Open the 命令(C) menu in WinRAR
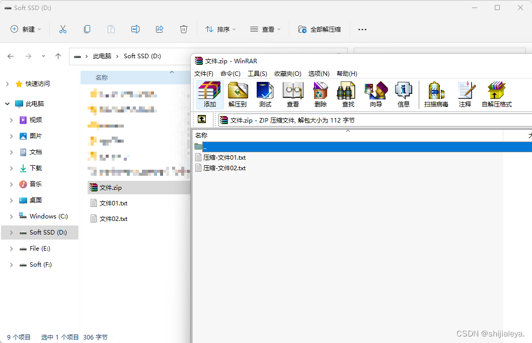 click(230, 73)
